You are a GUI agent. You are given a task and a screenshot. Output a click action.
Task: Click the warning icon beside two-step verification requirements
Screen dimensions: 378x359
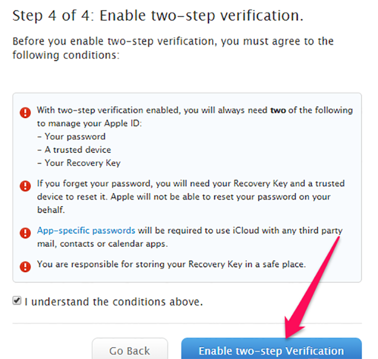25,113
